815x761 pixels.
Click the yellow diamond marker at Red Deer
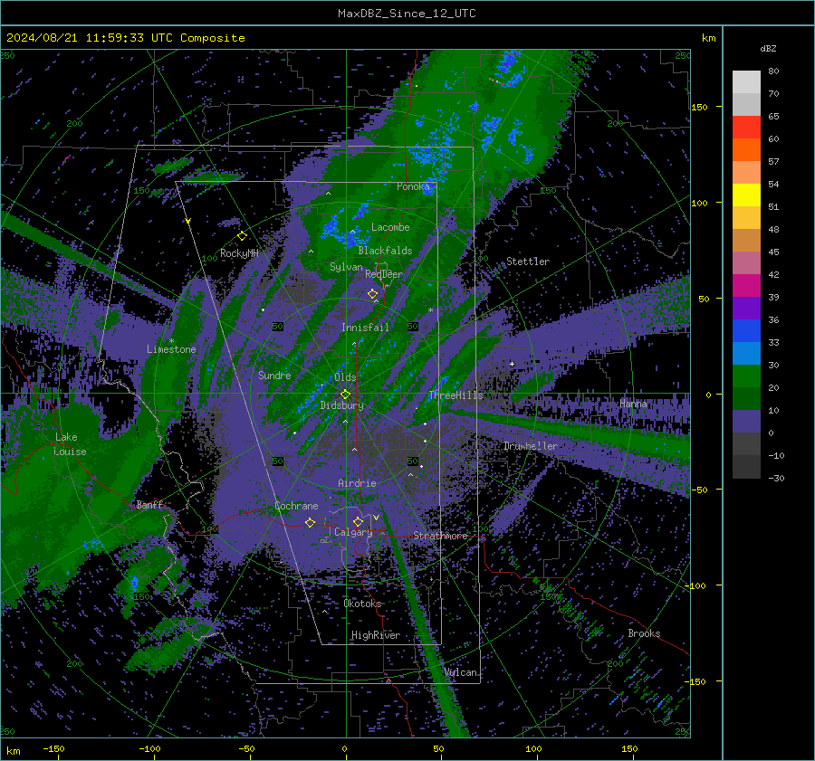coord(372,294)
